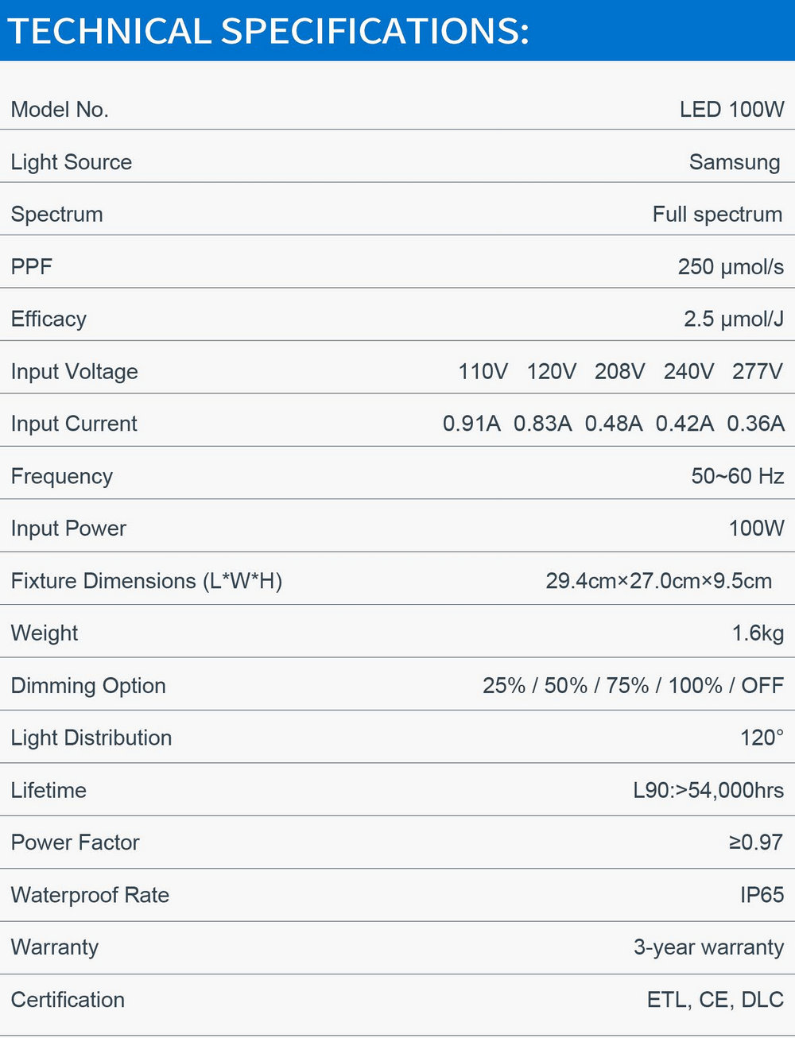Click the 3-year warranty text
The image size is (795, 1038).
(x=708, y=947)
